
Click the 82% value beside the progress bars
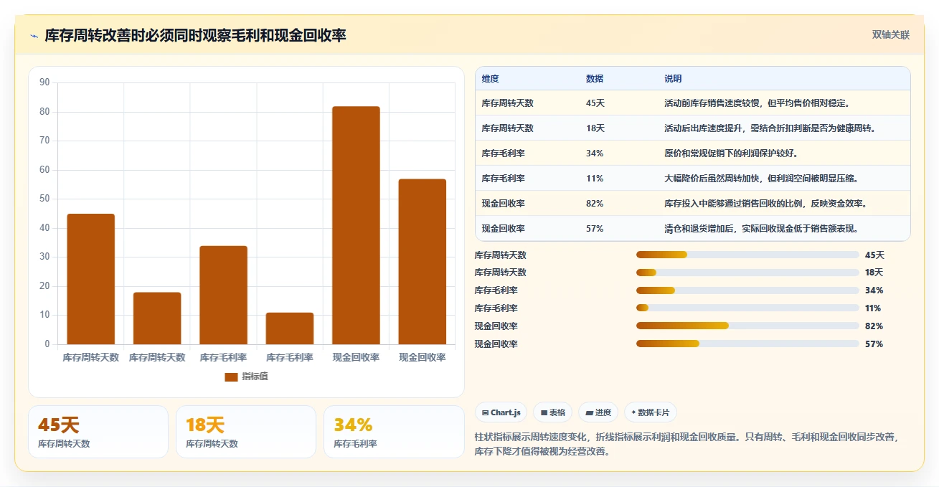[874, 326]
